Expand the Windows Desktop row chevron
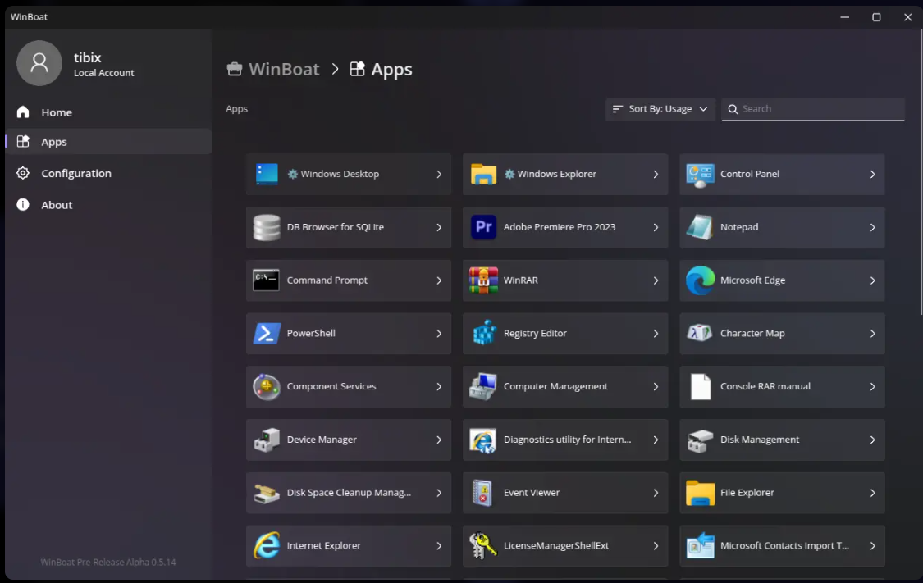 click(439, 174)
